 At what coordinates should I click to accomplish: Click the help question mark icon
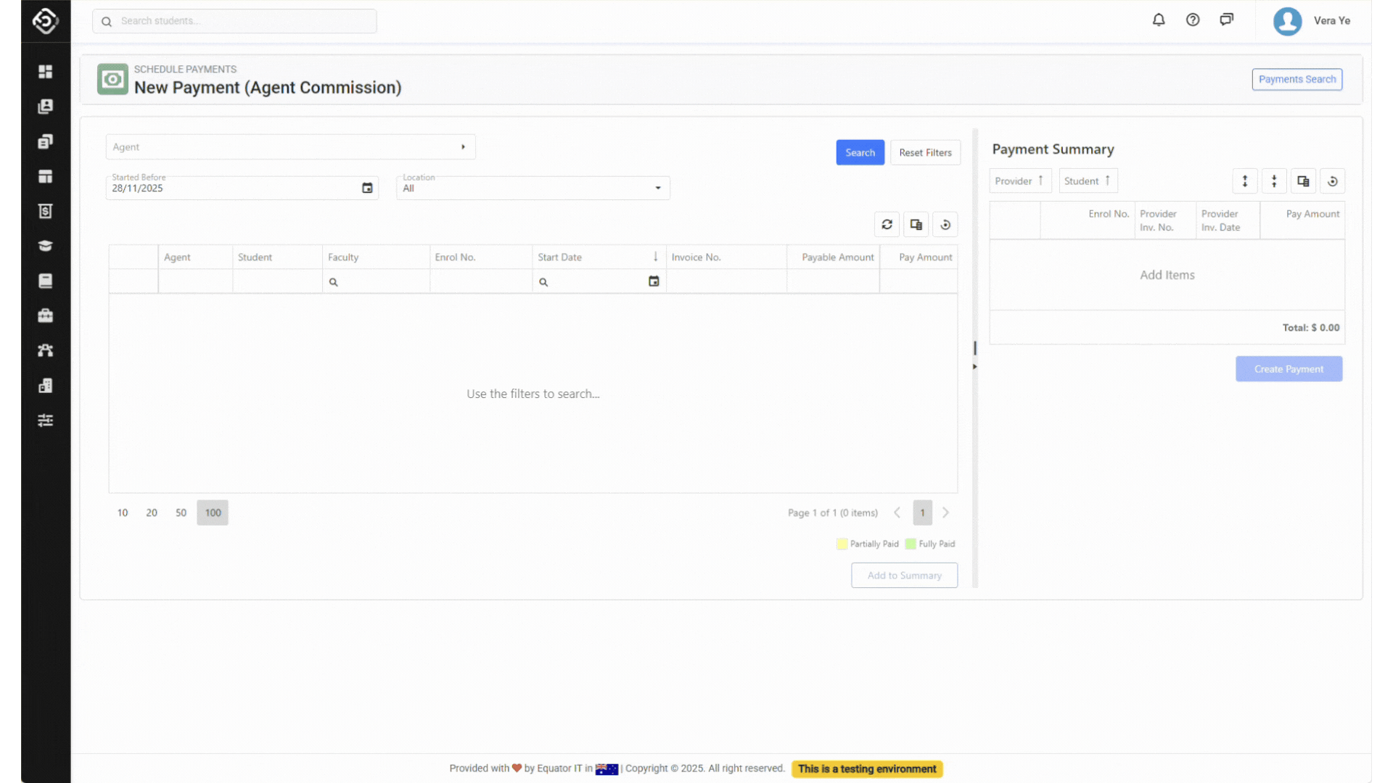[1193, 20]
